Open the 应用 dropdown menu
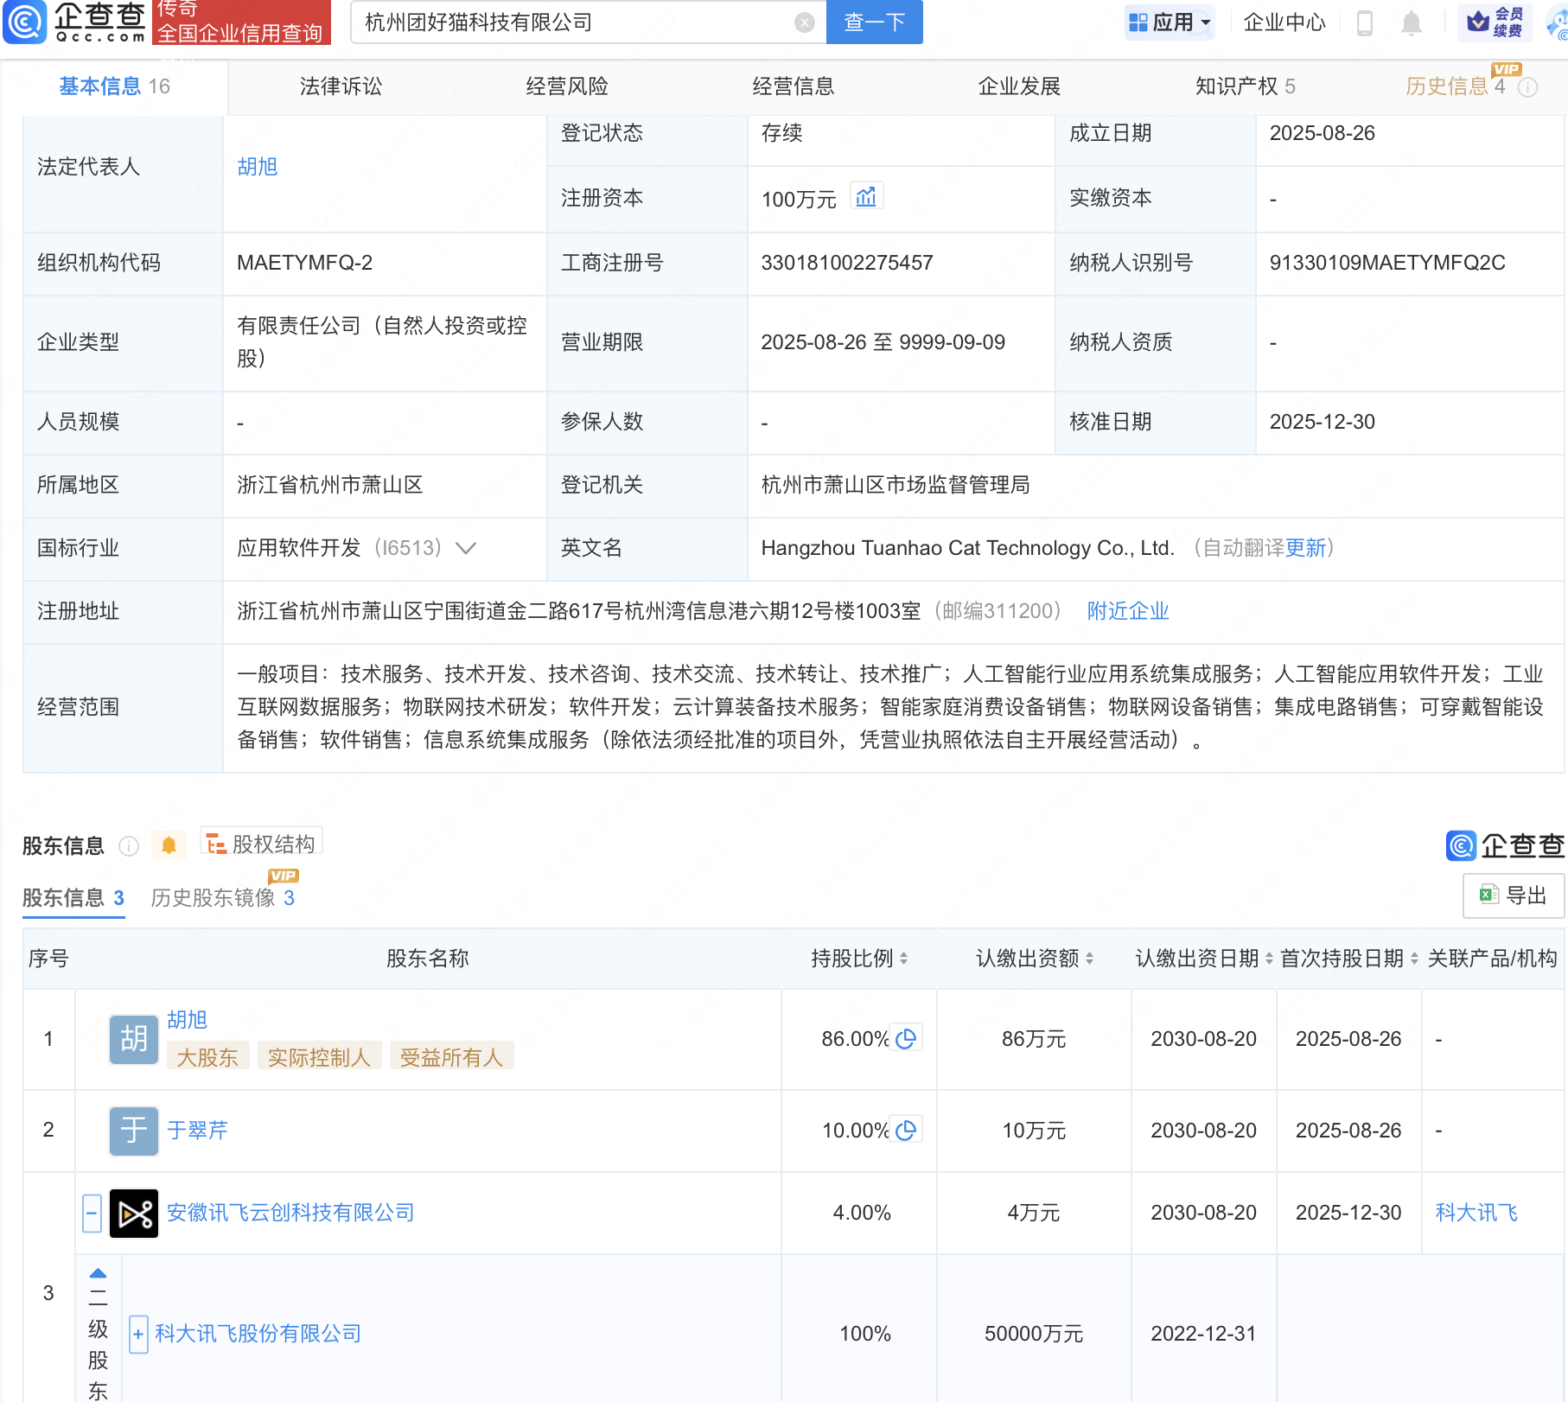Viewport: 1568px width, 1402px height. (x=1171, y=22)
